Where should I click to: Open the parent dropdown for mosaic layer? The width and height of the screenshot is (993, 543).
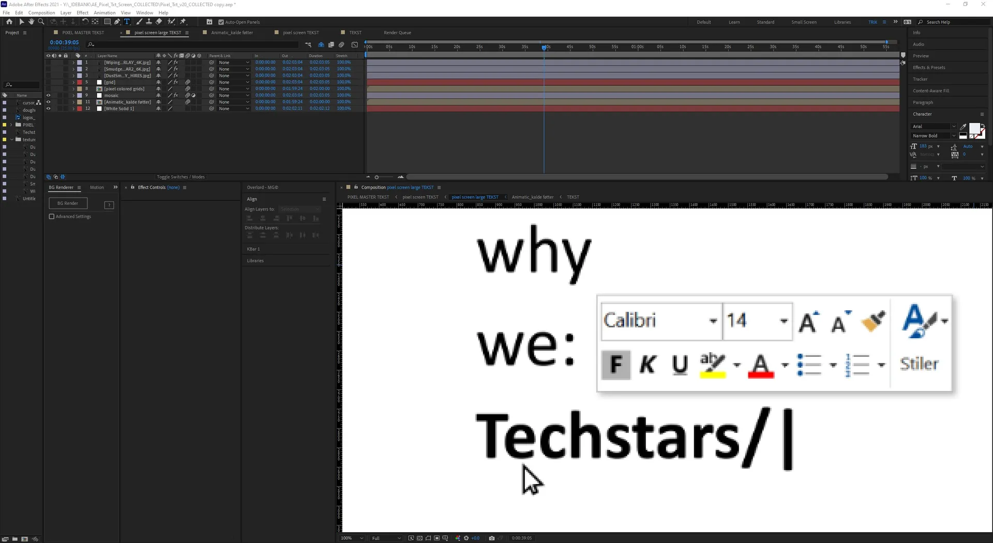pos(233,95)
